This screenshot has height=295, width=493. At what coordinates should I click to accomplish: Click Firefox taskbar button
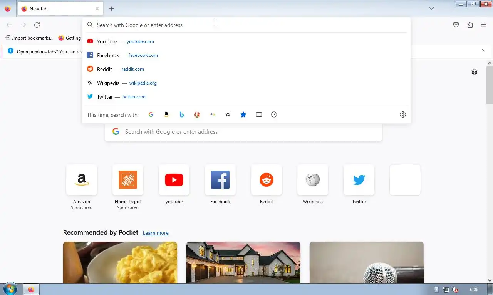coord(31,290)
